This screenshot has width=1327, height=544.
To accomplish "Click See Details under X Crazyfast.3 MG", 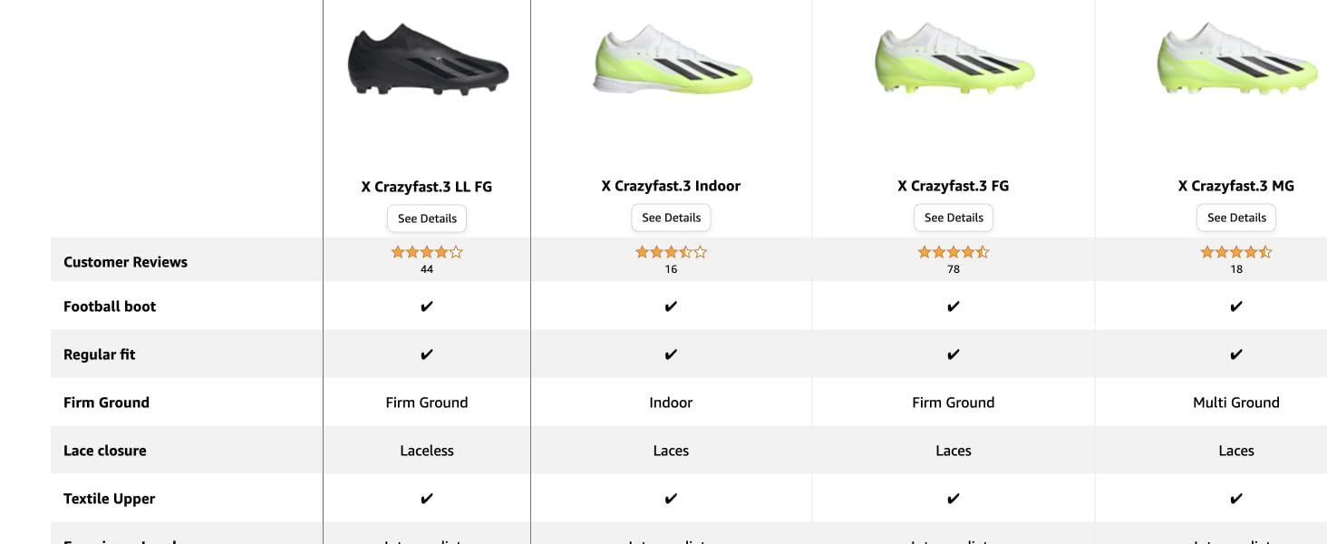I will (1236, 218).
